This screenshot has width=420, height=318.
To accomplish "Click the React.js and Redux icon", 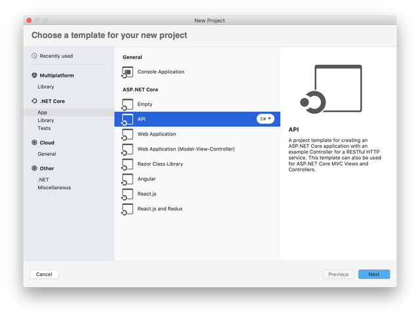I will [127, 209].
